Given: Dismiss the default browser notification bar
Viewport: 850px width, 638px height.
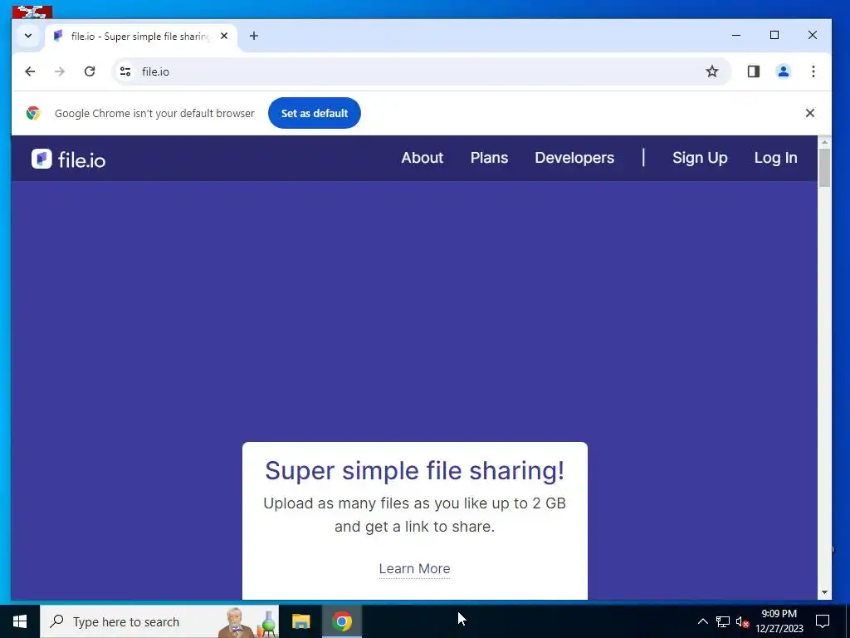Looking at the screenshot, I should 810,113.
